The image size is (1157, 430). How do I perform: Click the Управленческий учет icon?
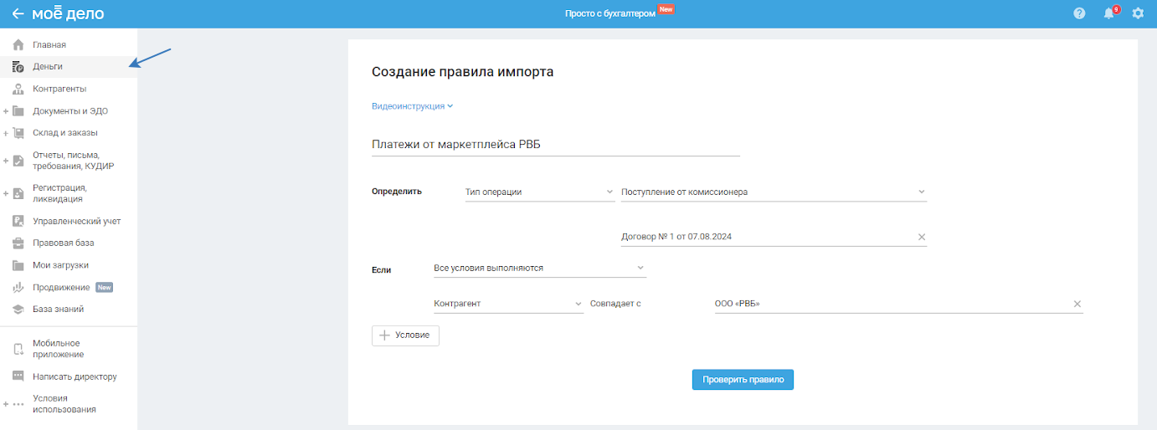click(18, 222)
